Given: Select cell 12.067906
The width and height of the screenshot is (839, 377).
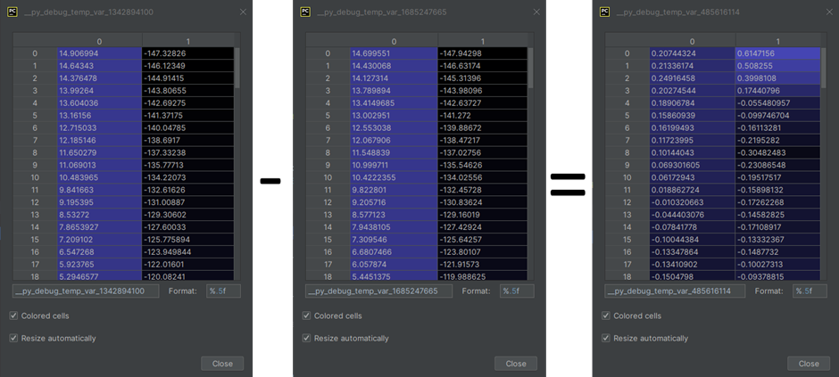Looking at the screenshot, I should click(394, 141).
